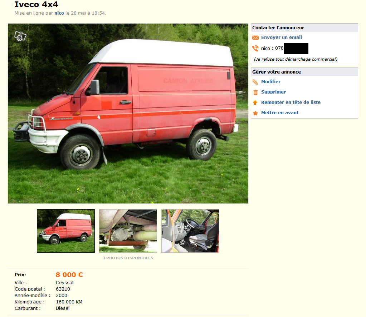Click the 8 000 € price text
This screenshot has height=317, width=366.
69,275
